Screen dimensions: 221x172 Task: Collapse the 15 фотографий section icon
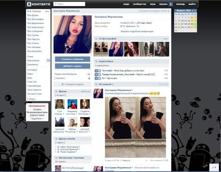coord(96,39)
